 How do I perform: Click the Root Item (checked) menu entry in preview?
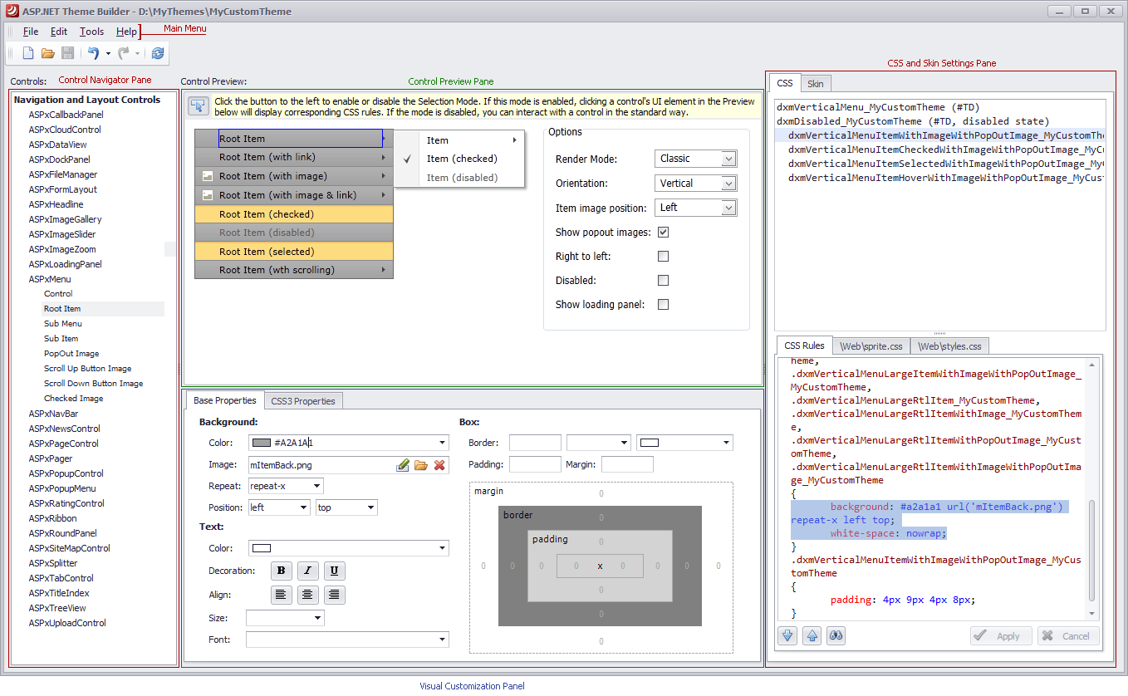[294, 214]
